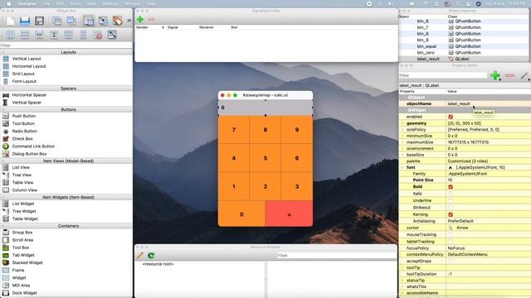The height and width of the screenshot is (298, 531).
Task: Click the 5 button on calculator form
Action: (x=265, y=158)
